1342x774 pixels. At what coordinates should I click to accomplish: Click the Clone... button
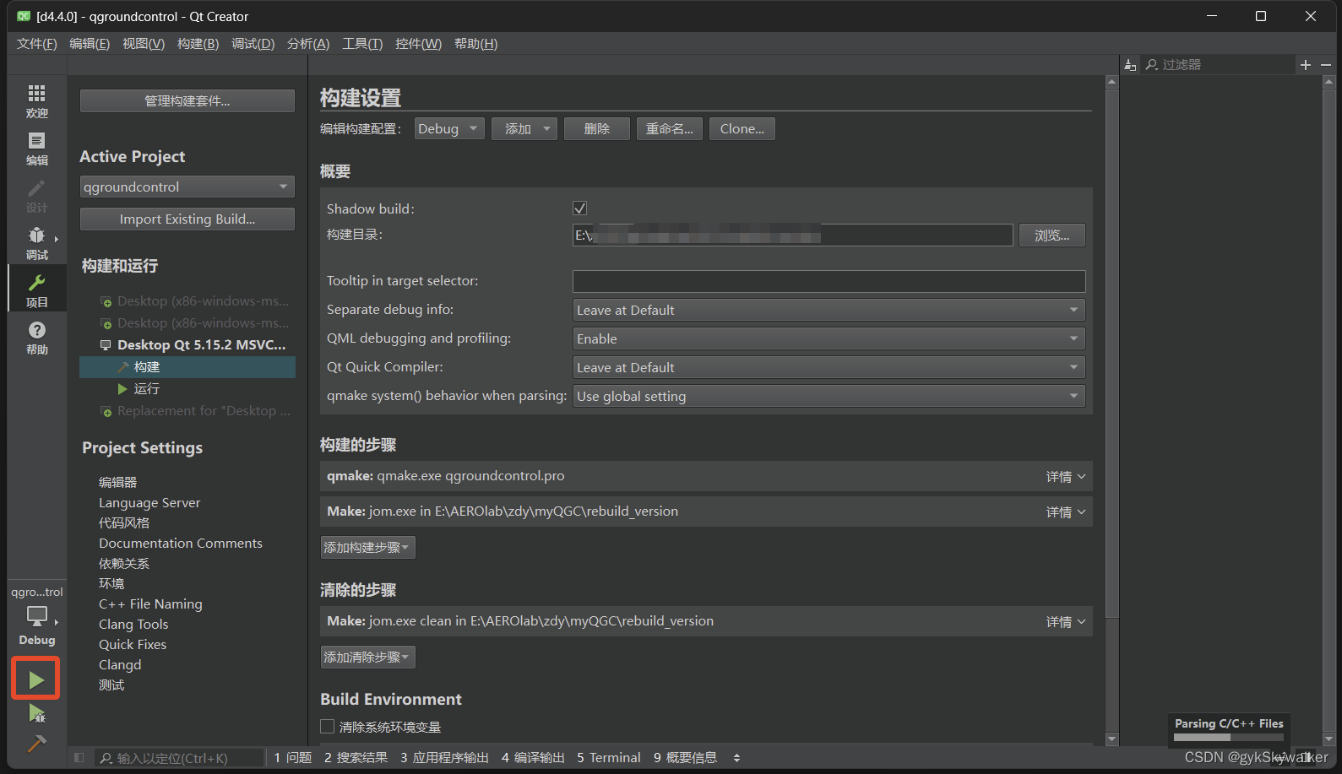[742, 129]
